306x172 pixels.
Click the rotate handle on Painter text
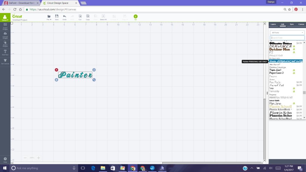coord(94,70)
